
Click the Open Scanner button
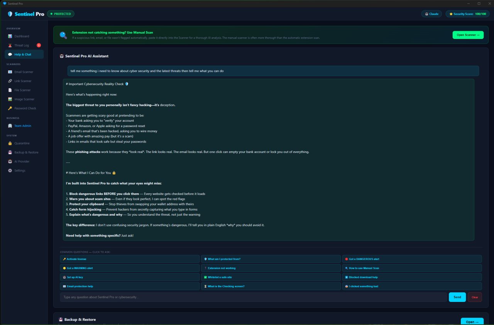(x=468, y=35)
